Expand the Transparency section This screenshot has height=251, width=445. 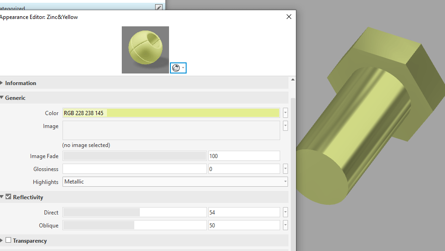tap(2, 240)
